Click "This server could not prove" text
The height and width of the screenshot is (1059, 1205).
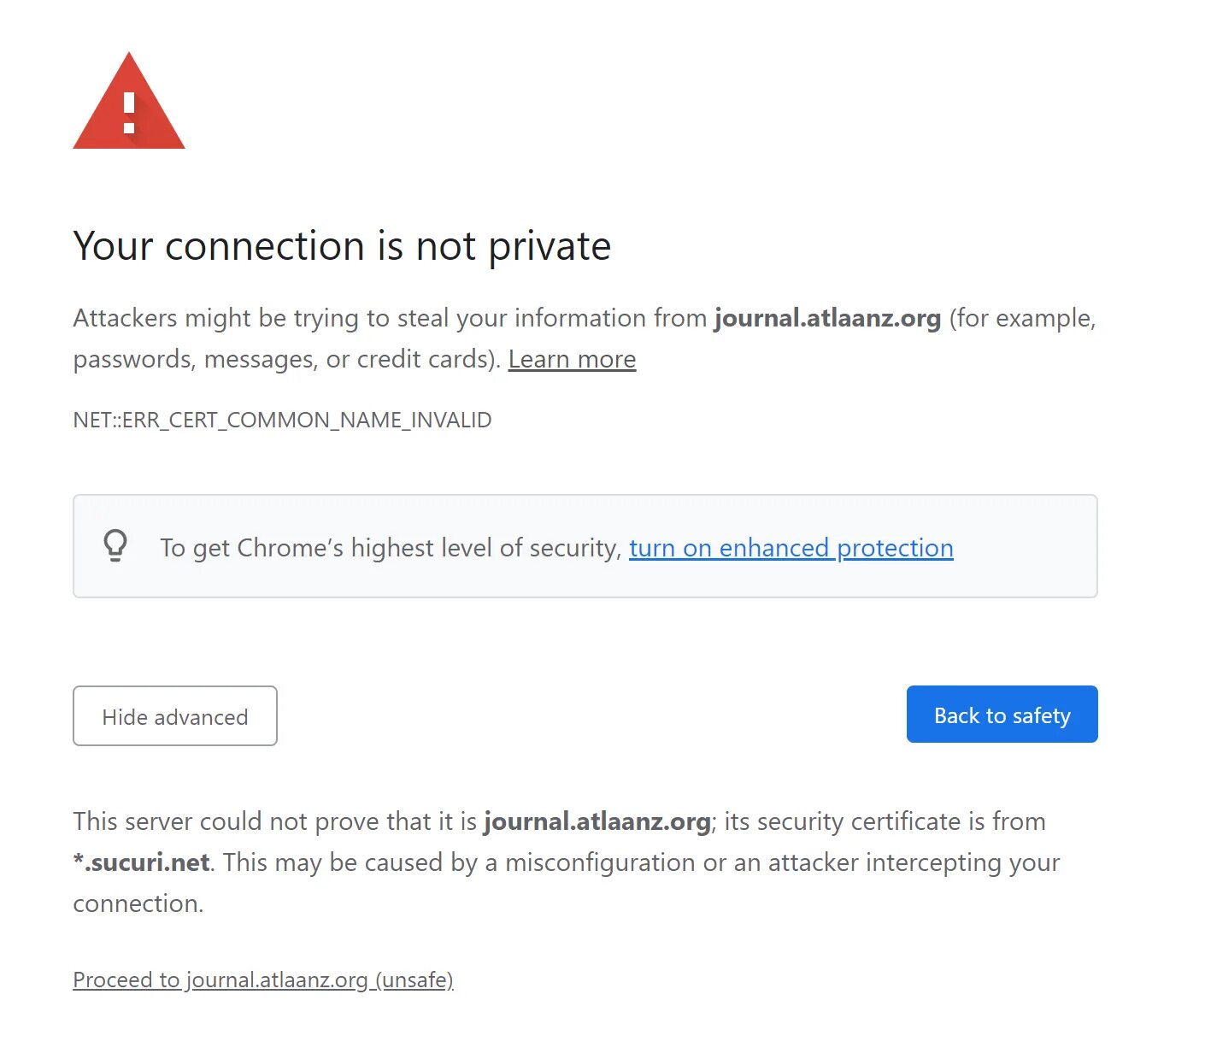pos(231,821)
